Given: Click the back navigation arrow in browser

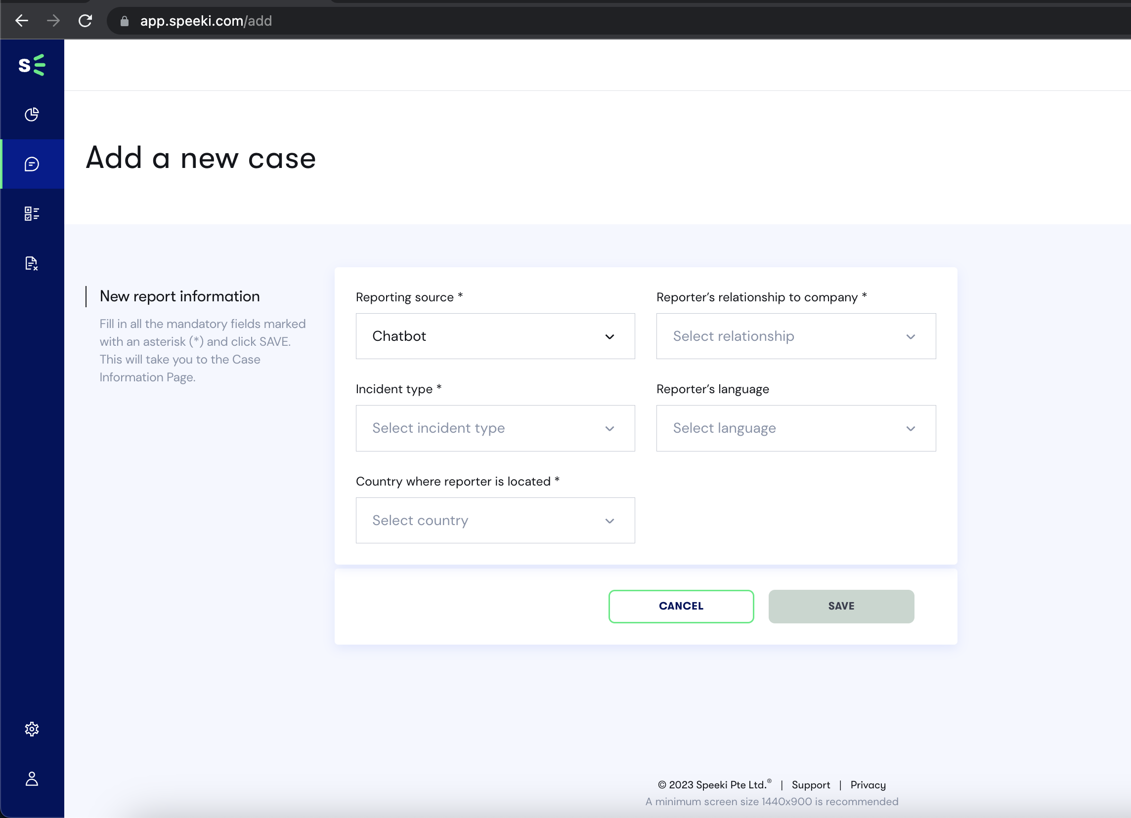Looking at the screenshot, I should [x=23, y=21].
